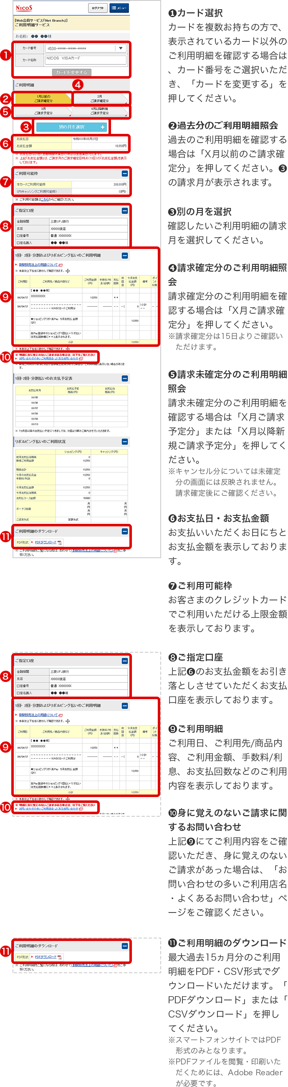Image resolution: width=288 pixels, height=1087 pixels.
Task: Click the NICOS logo
Action: [24, 8]
